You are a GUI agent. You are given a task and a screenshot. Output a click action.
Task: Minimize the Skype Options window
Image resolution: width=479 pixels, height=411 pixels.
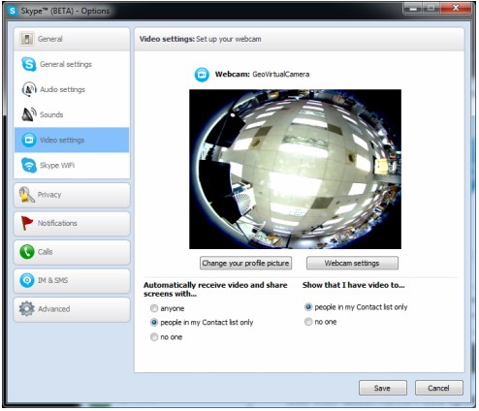pos(413,8)
